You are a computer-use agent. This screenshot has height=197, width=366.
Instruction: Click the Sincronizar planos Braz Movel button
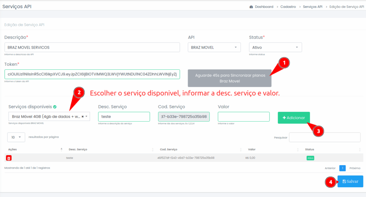pos(229,78)
